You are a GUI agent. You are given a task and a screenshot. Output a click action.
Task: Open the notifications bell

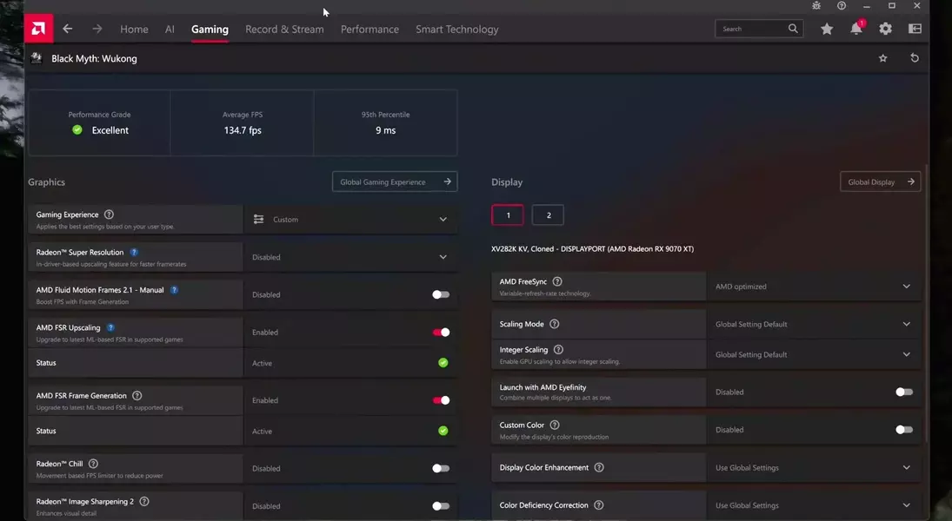(x=856, y=29)
